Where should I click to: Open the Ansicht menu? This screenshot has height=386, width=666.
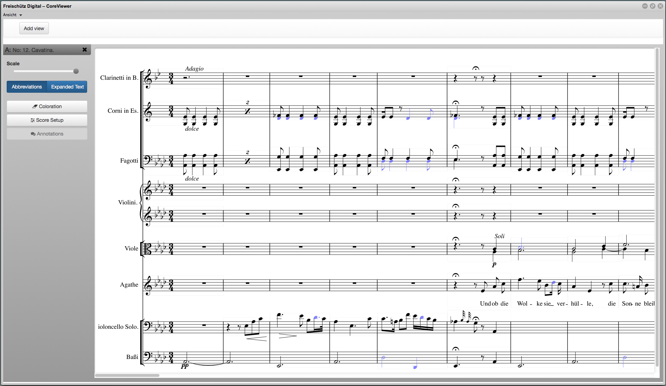click(x=13, y=15)
